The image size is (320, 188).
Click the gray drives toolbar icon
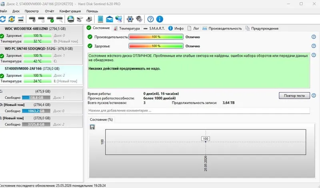(x=80, y=19)
